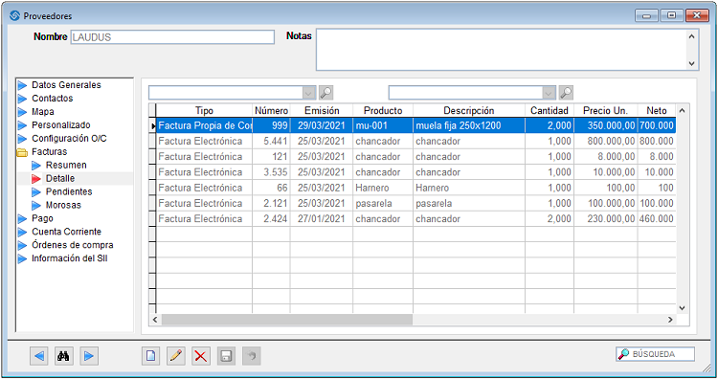Open the first filter dropdown arrow

(309, 93)
